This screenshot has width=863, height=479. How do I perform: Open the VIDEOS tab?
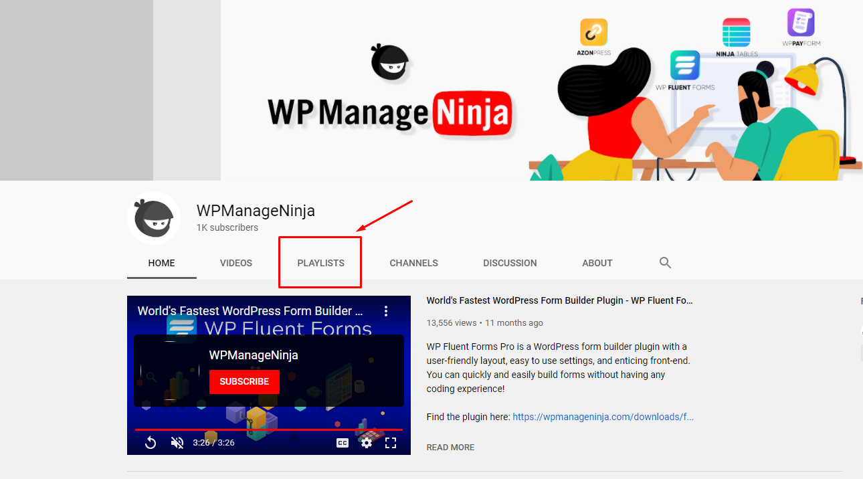[x=236, y=263]
